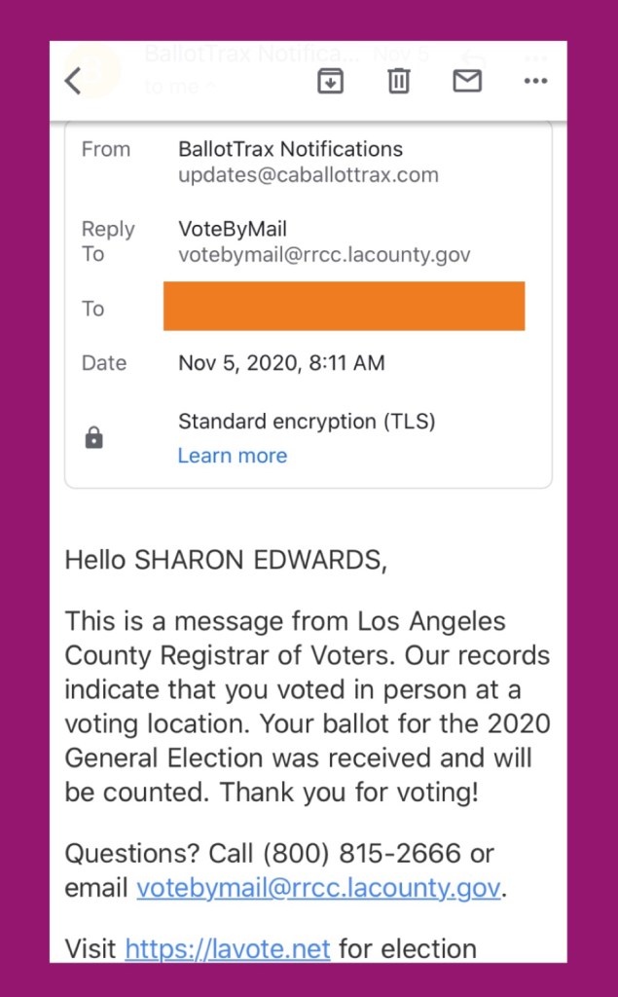The width and height of the screenshot is (618, 997).
Task: Click the lock encryption icon
Action: (93, 438)
